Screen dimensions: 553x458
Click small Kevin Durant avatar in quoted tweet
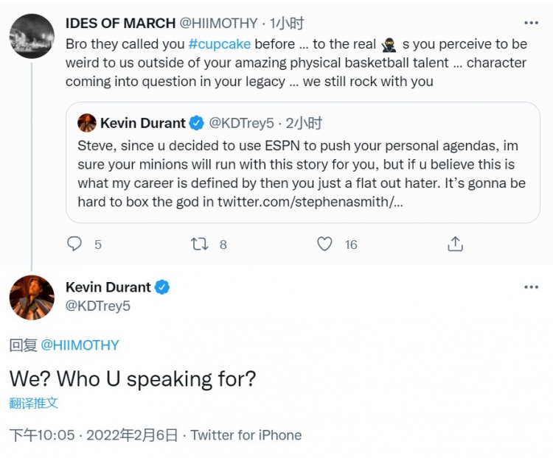[87, 123]
